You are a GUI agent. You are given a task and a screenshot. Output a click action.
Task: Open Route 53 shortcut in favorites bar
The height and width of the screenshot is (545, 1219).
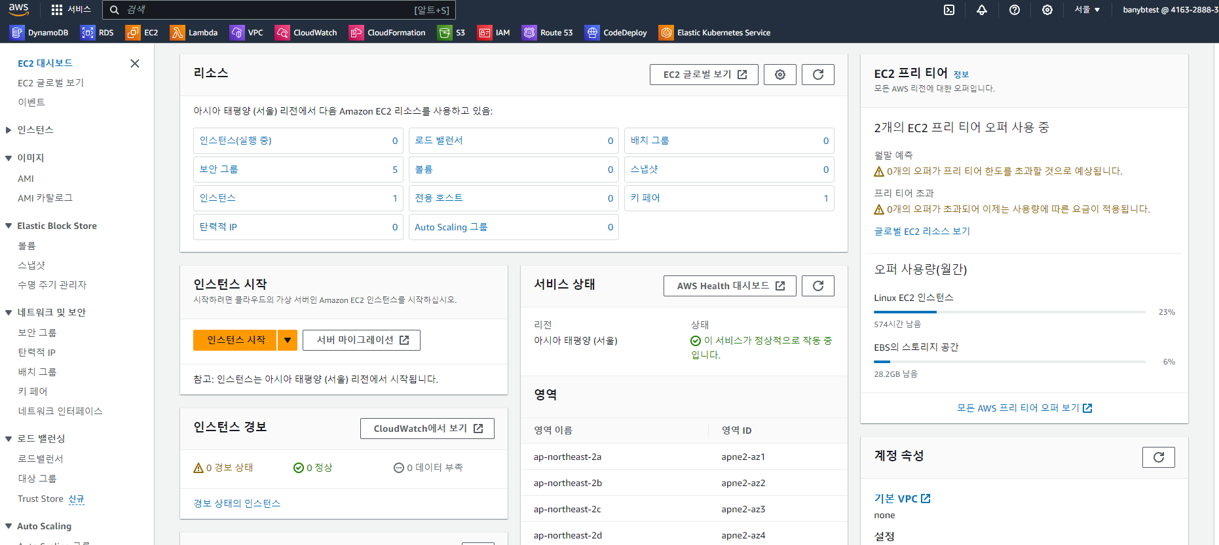pyautogui.click(x=547, y=33)
